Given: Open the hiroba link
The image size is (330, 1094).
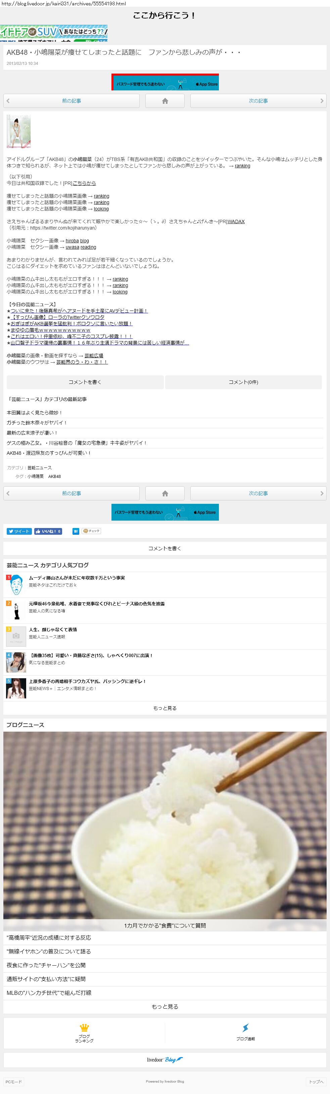Looking at the screenshot, I should click(x=72, y=240).
